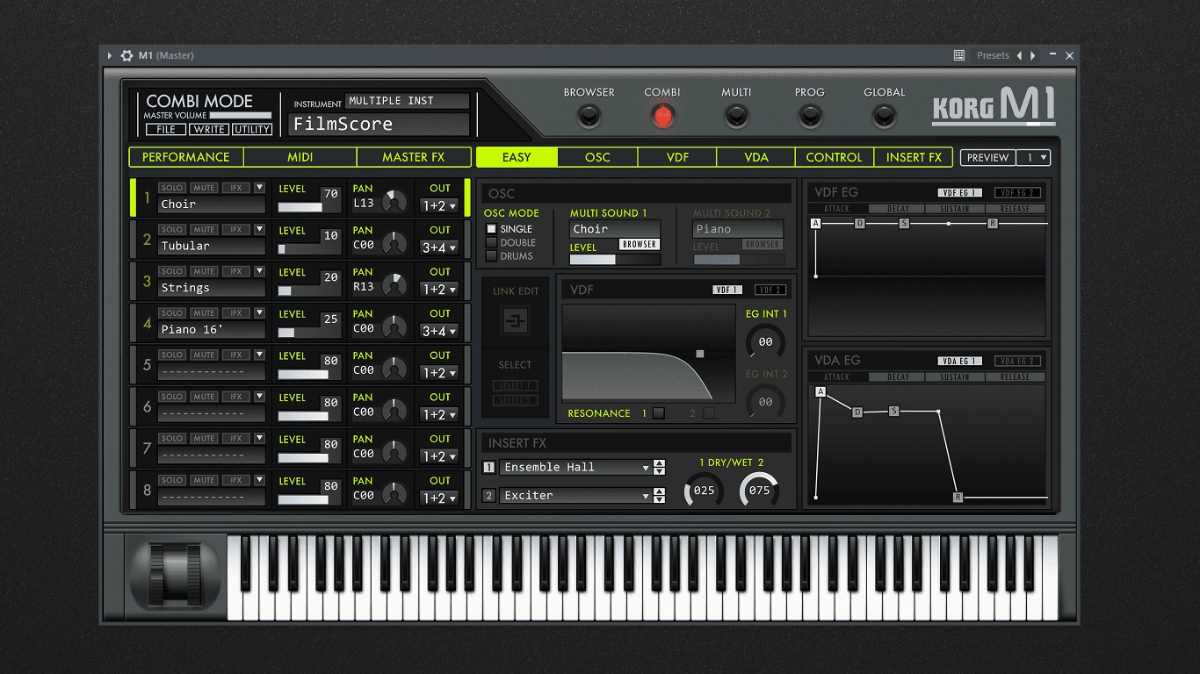Open Multi Sound 1 BROWSER button
Viewport: 1200px width, 674px height.
pyautogui.click(x=640, y=245)
